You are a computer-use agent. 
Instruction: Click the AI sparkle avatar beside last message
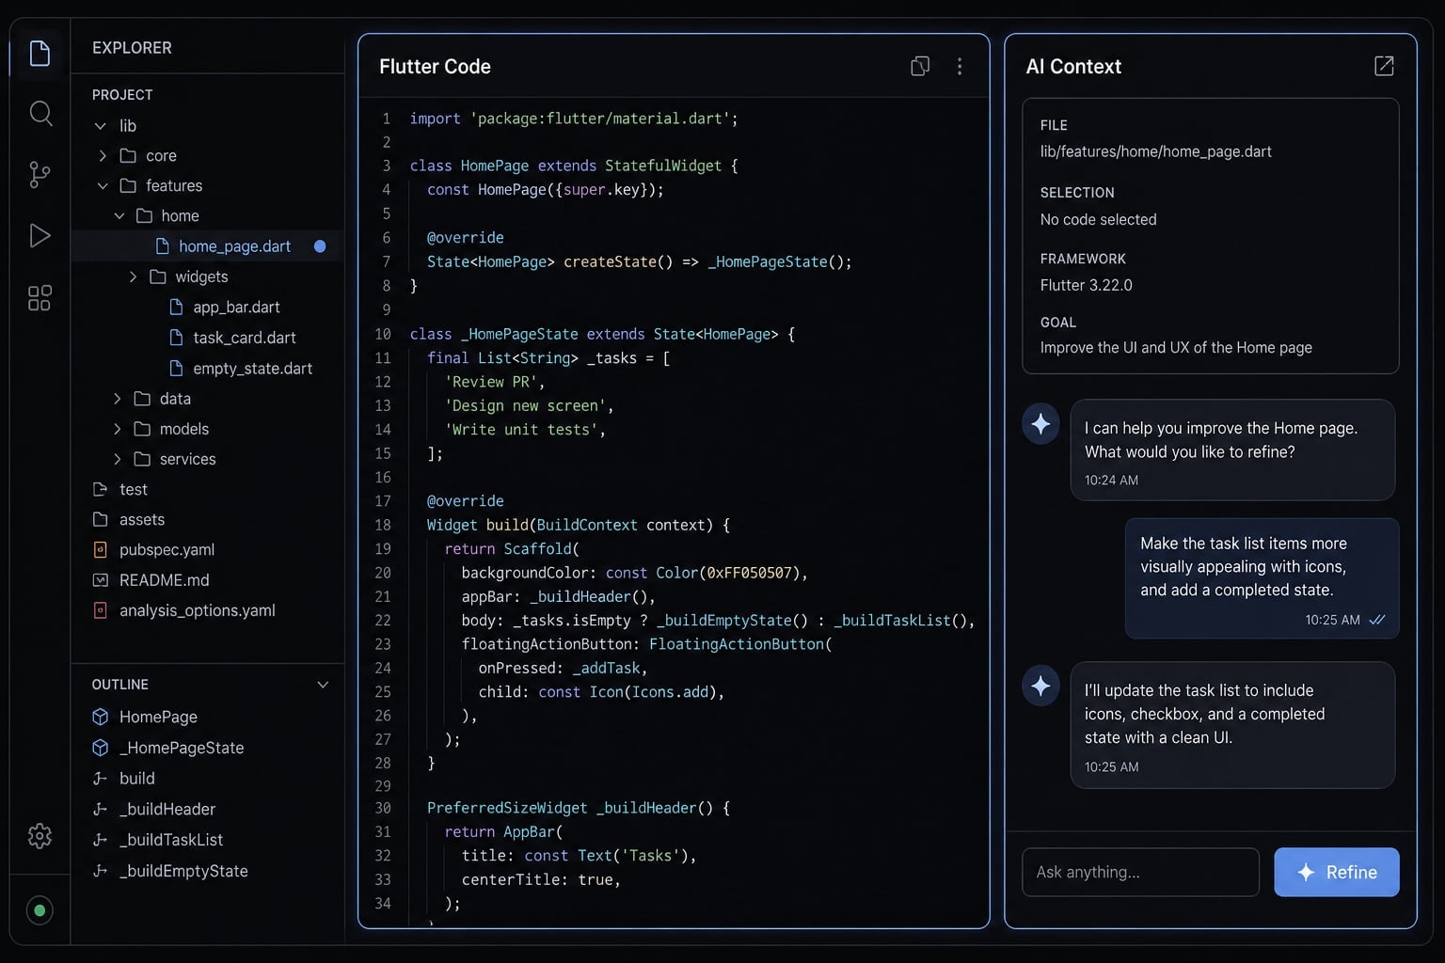1040,686
